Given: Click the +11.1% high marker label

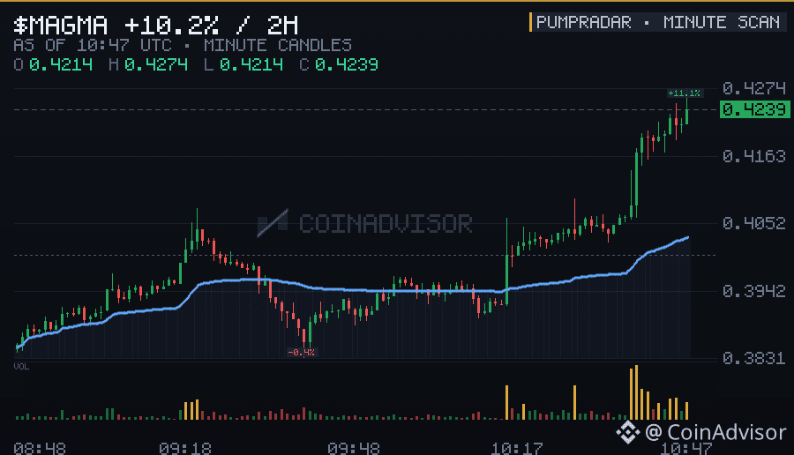Looking at the screenshot, I should point(684,93).
